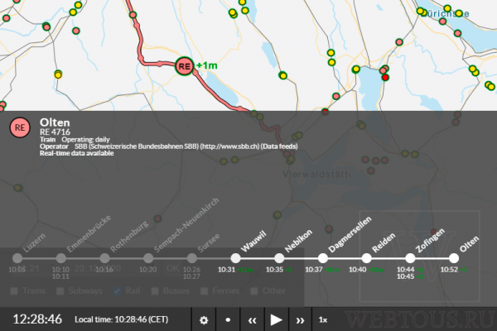Click the record dot button
The height and width of the screenshot is (331, 497).
(228, 320)
